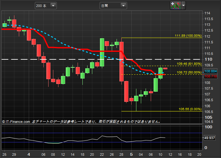This screenshot has height=158, width=221.
Task: Click the bold 105 price axis label
Action: pyautogui.click(x=208, y=117)
